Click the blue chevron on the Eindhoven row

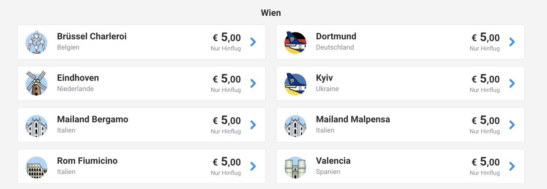[x=253, y=83]
